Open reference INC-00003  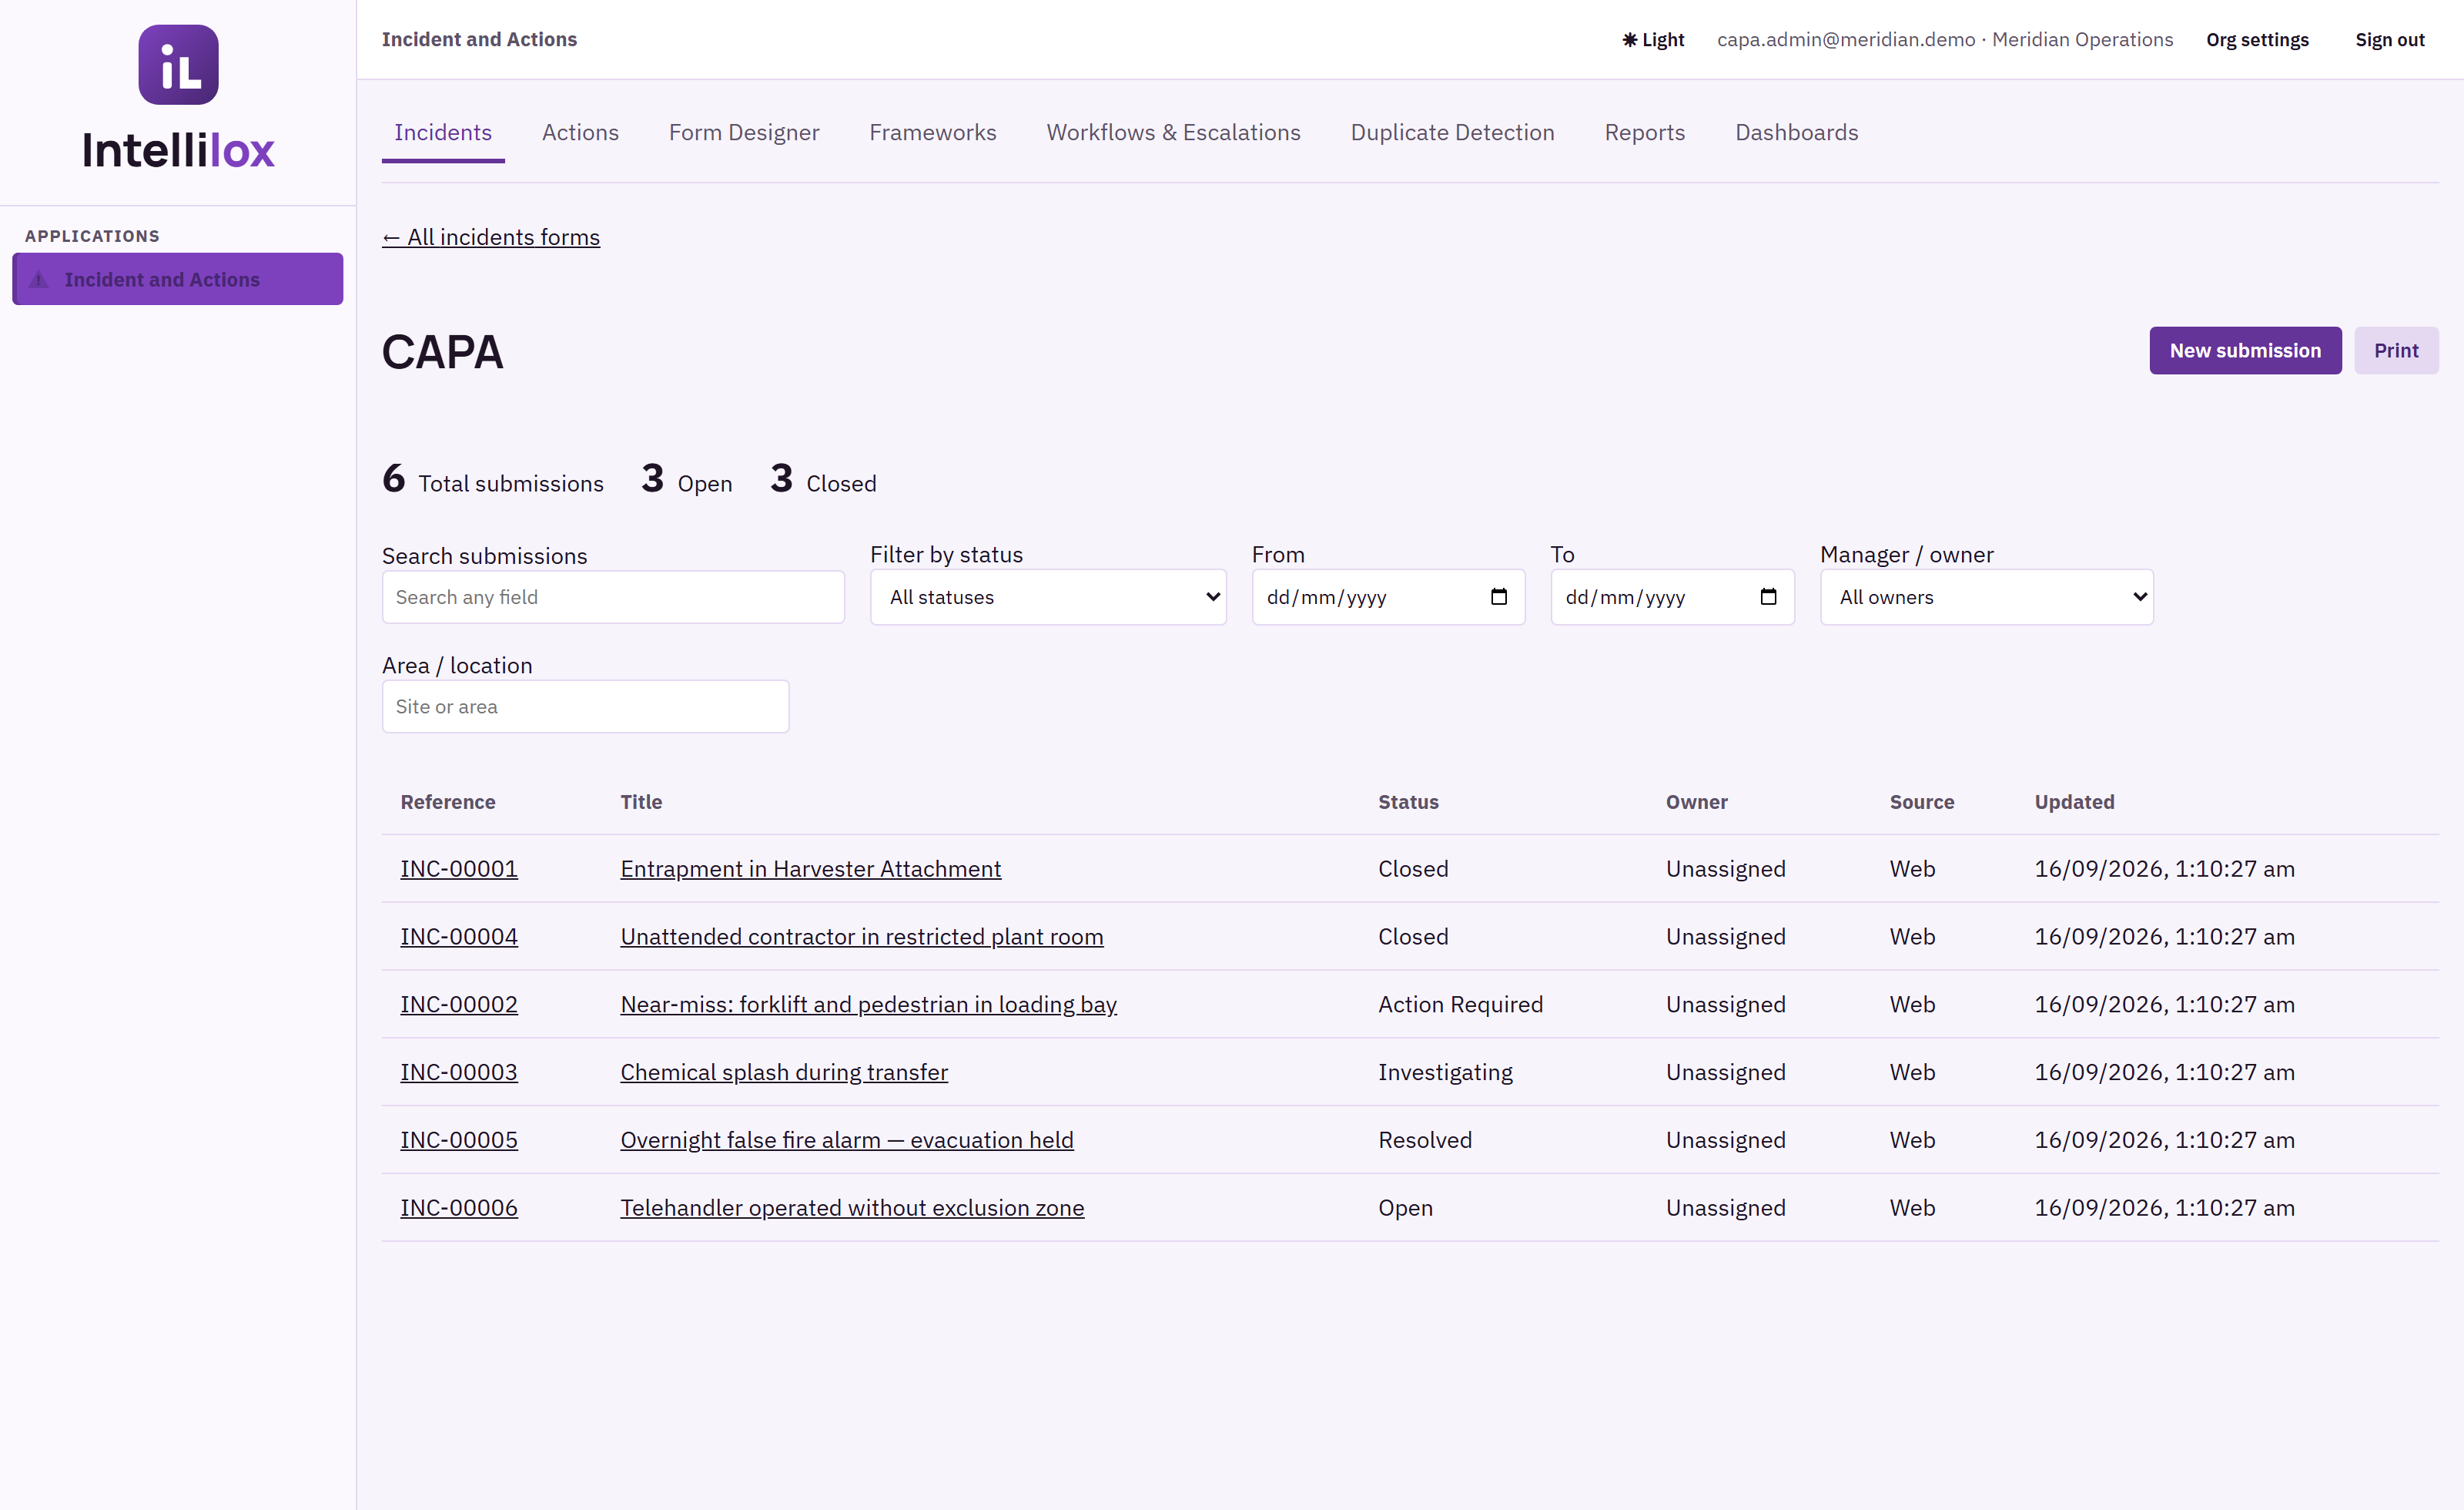point(459,1072)
